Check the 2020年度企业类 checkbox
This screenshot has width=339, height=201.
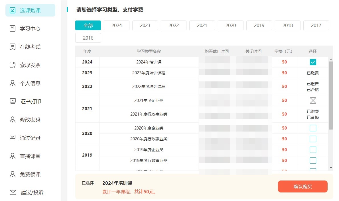click(313, 128)
